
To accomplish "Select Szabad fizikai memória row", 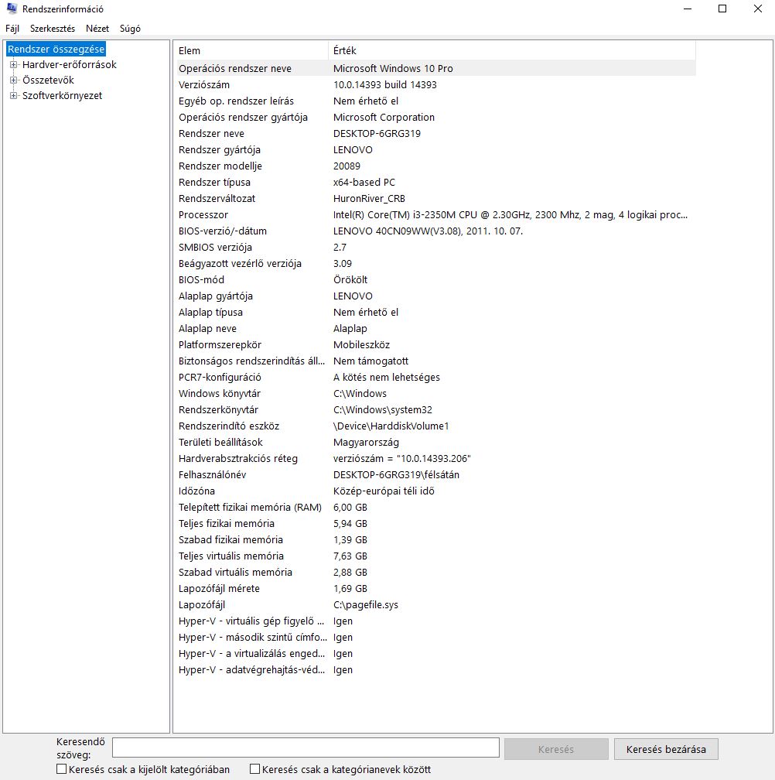I will (436, 540).
